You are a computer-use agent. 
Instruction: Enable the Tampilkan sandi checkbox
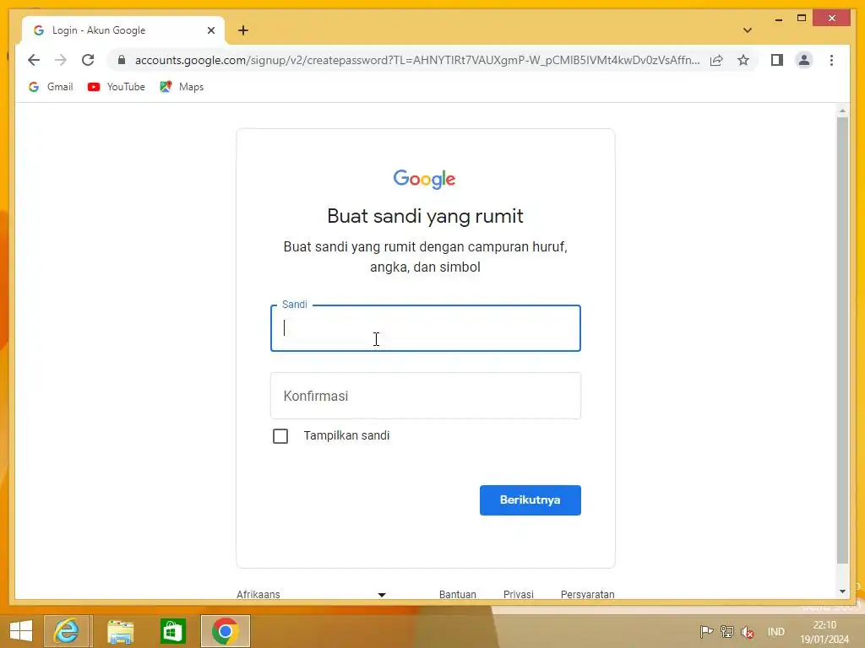(x=280, y=436)
